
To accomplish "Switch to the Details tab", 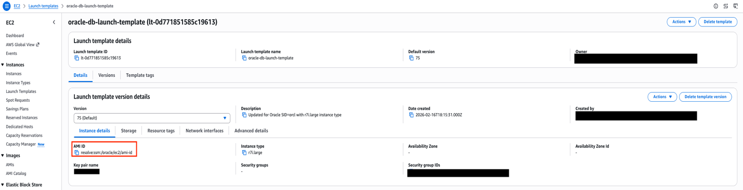I will point(81,75).
